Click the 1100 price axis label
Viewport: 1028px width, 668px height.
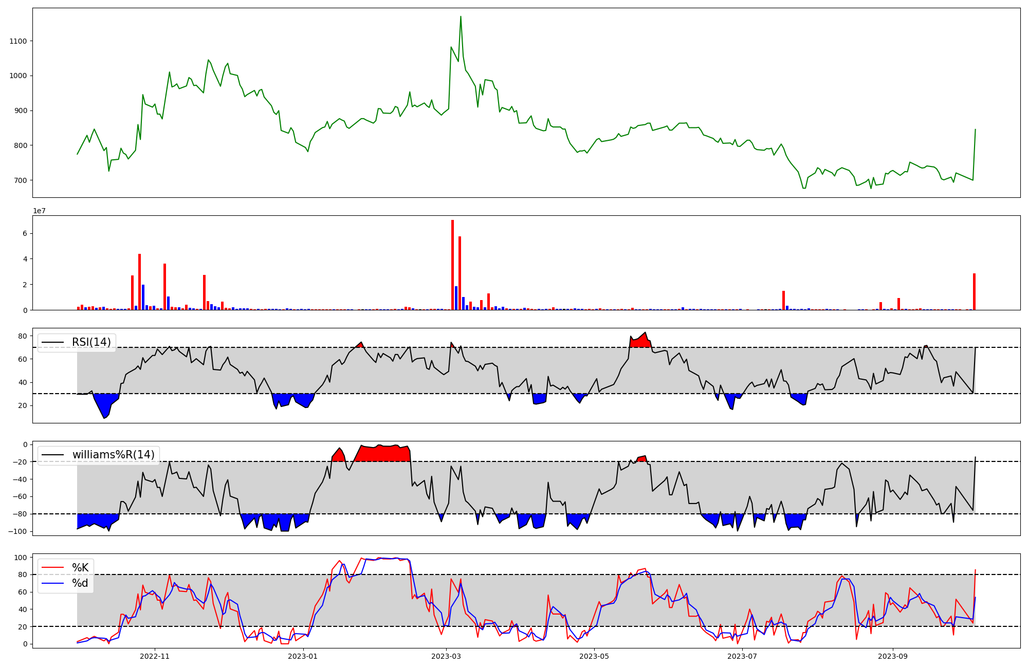(x=18, y=41)
